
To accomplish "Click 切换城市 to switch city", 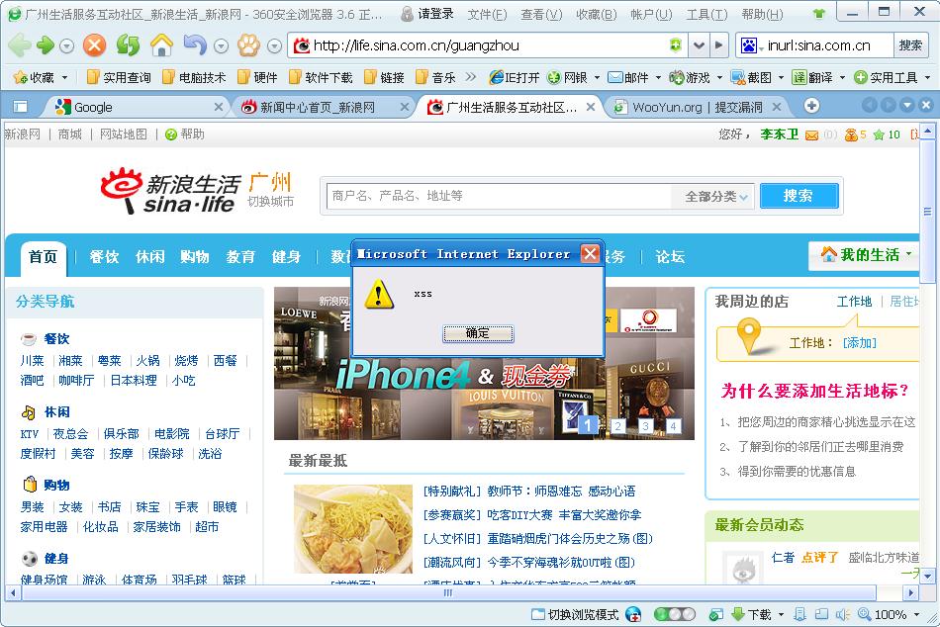I will pyautogui.click(x=270, y=202).
